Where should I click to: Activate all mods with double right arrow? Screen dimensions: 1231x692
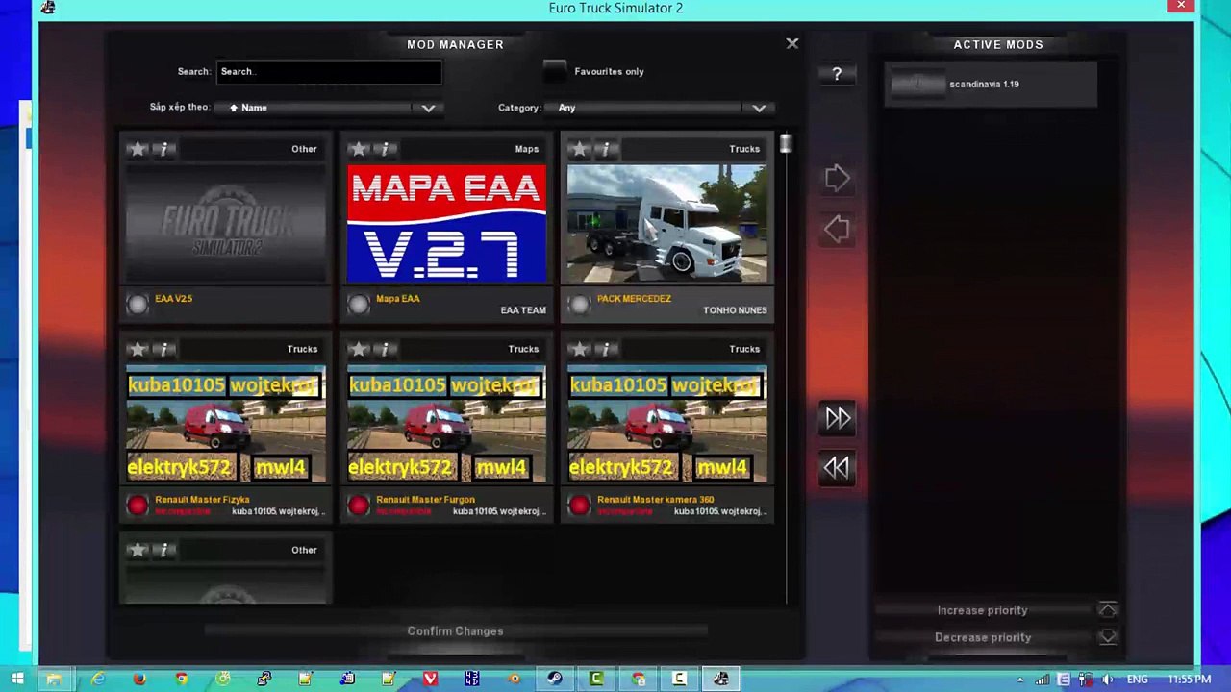pos(837,417)
